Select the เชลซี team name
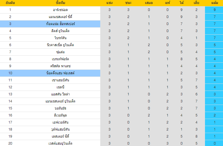 (61, 87)
